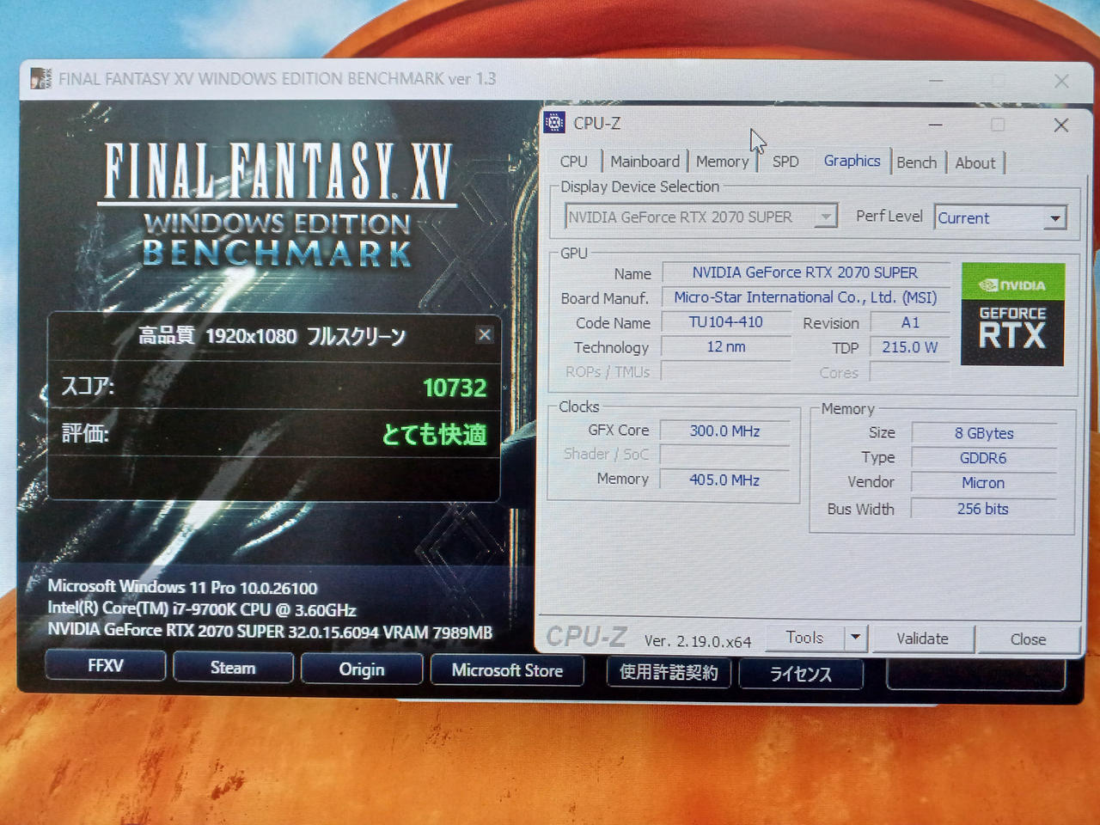This screenshot has height=825, width=1100.
Task: Click the FFXV button
Action: 106,666
